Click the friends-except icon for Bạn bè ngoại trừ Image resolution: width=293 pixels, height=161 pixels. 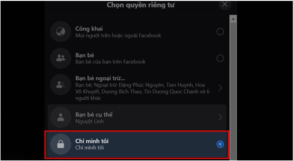tap(60, 85)
